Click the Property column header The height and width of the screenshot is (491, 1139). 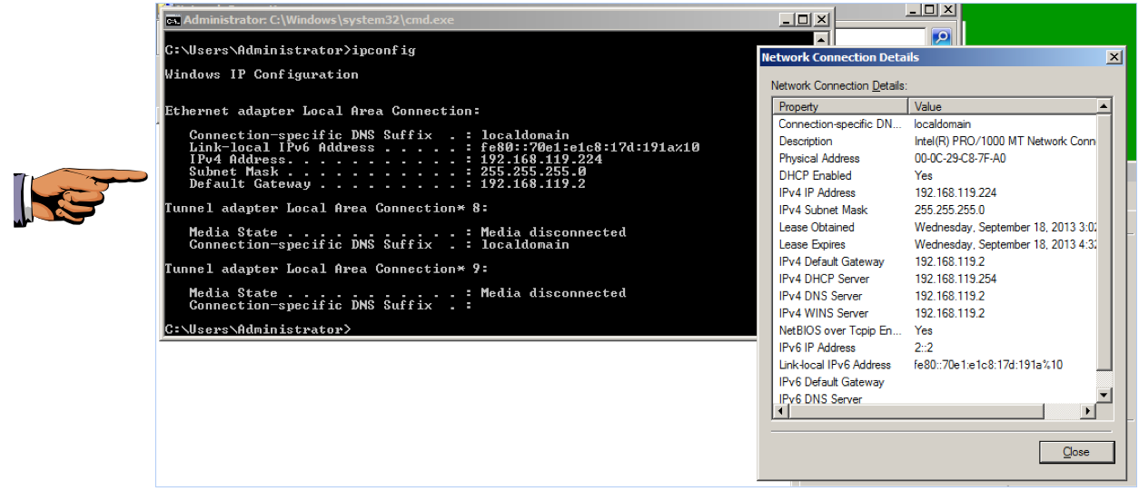coord(840,106)
